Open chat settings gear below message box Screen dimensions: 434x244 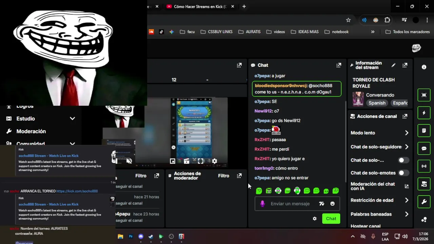click(315, 219)
